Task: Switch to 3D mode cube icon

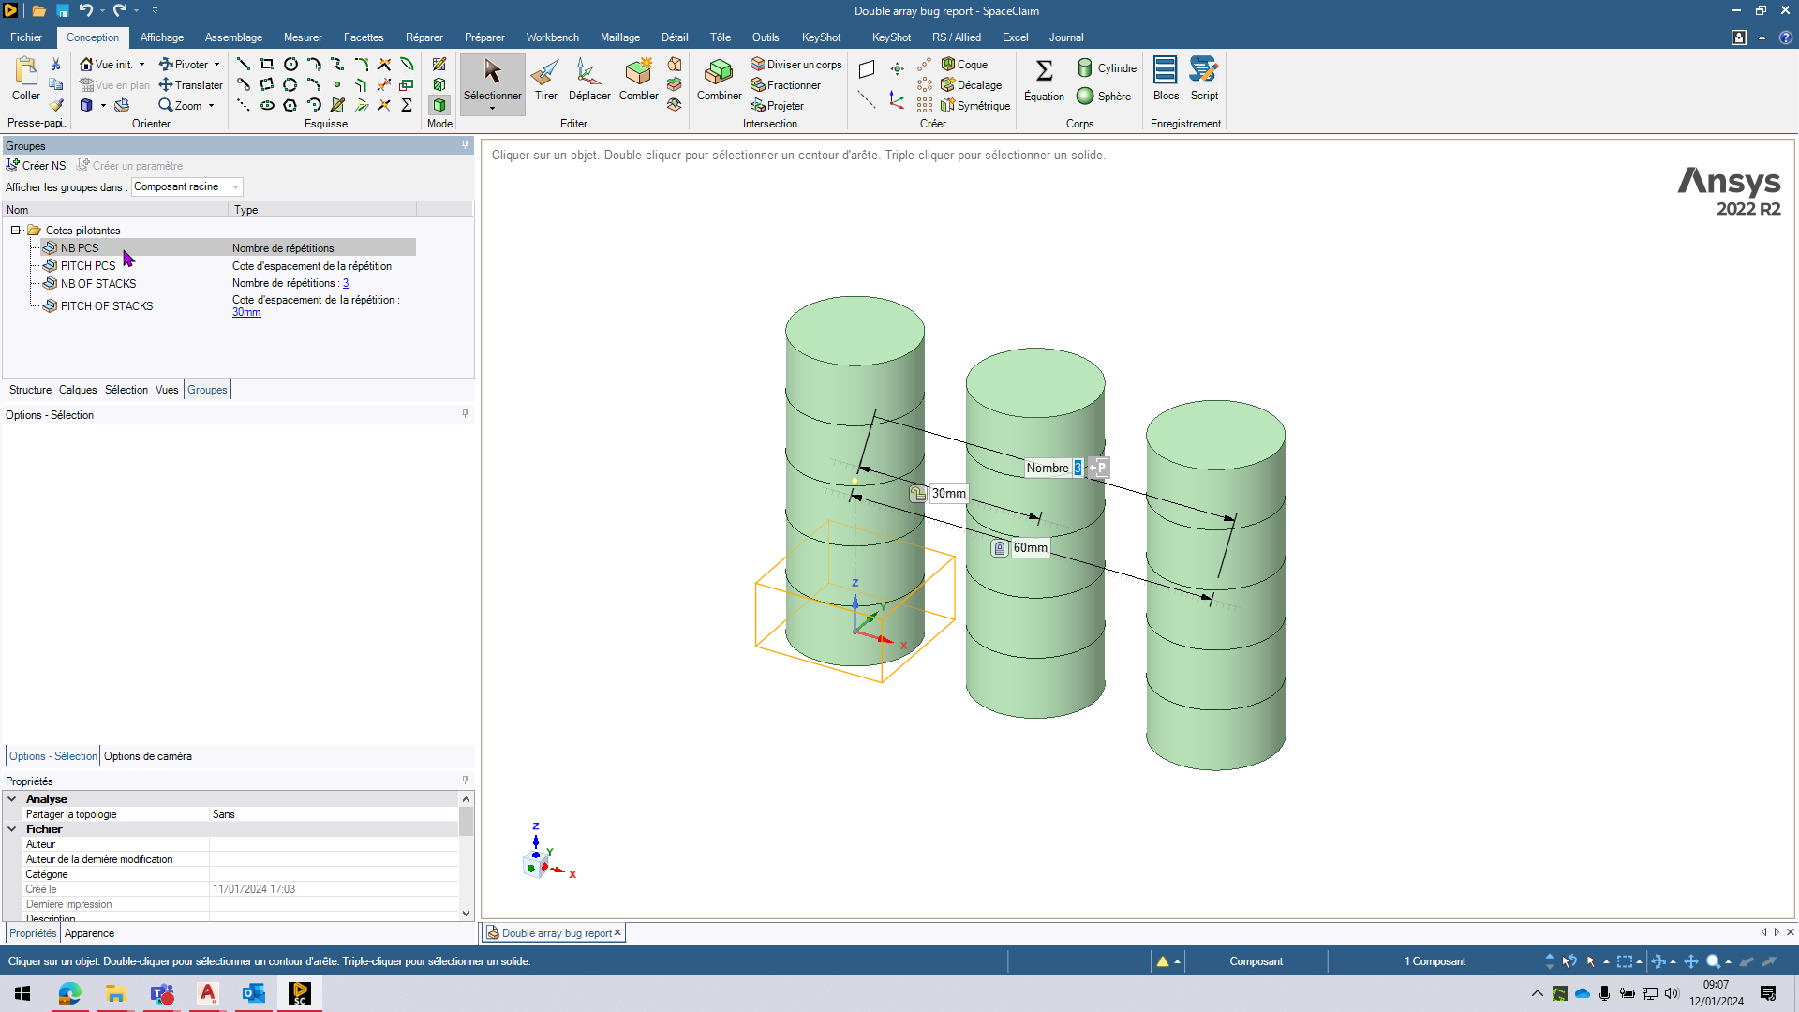Action: pos(439,105)
